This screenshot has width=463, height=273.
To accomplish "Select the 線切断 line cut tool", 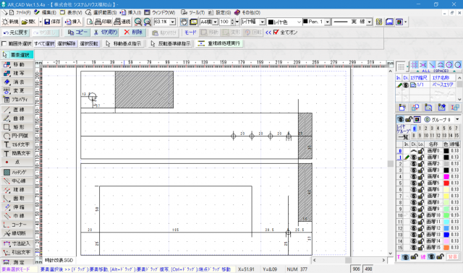I will click(17, 233).
